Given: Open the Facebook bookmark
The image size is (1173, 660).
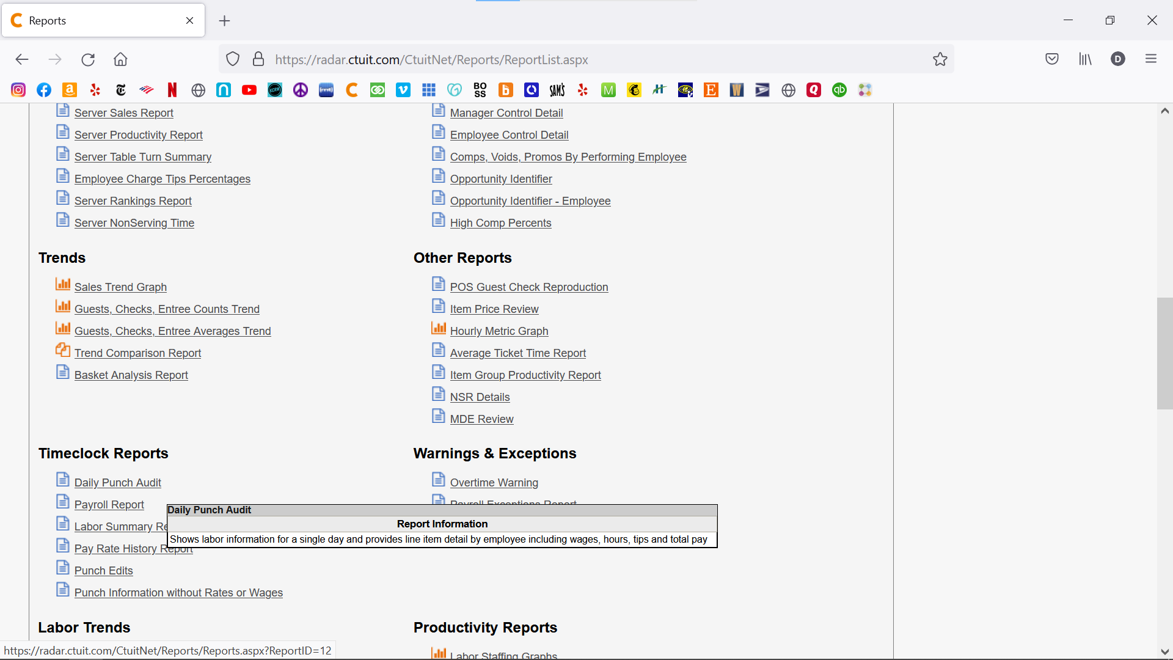Looking at the screenshot, I should tap(44, 90).
